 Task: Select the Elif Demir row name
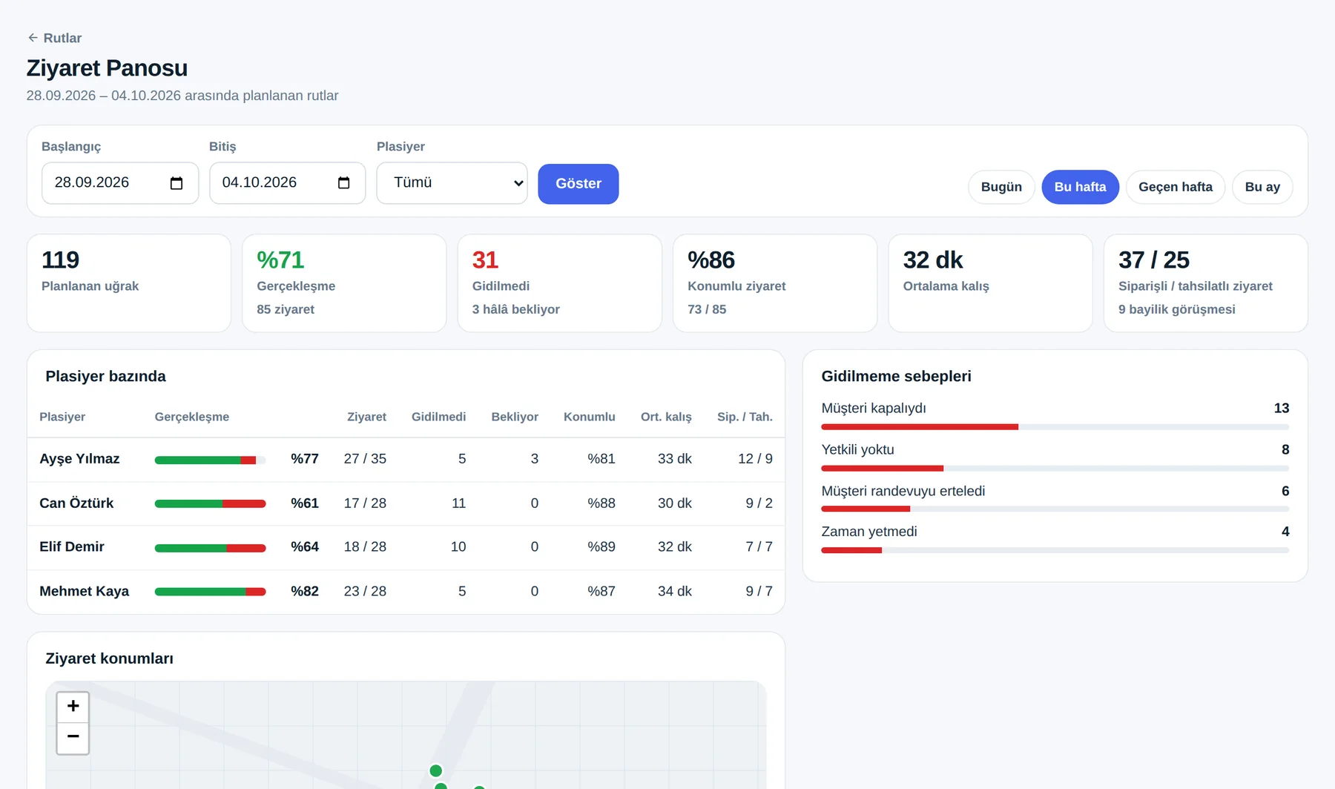pyautogui.click(x=72, y=547)
